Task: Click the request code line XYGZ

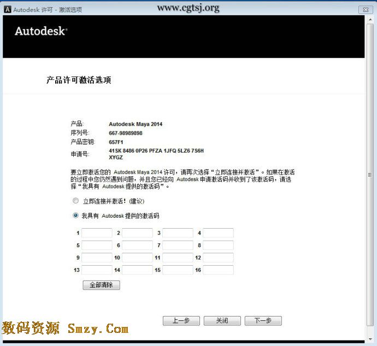Action: point(116,158)
